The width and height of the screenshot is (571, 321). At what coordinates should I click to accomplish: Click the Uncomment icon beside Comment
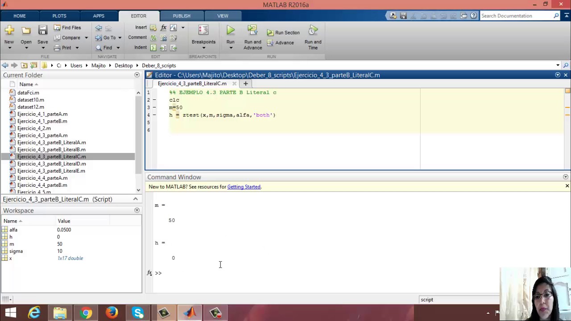[163, 38]
